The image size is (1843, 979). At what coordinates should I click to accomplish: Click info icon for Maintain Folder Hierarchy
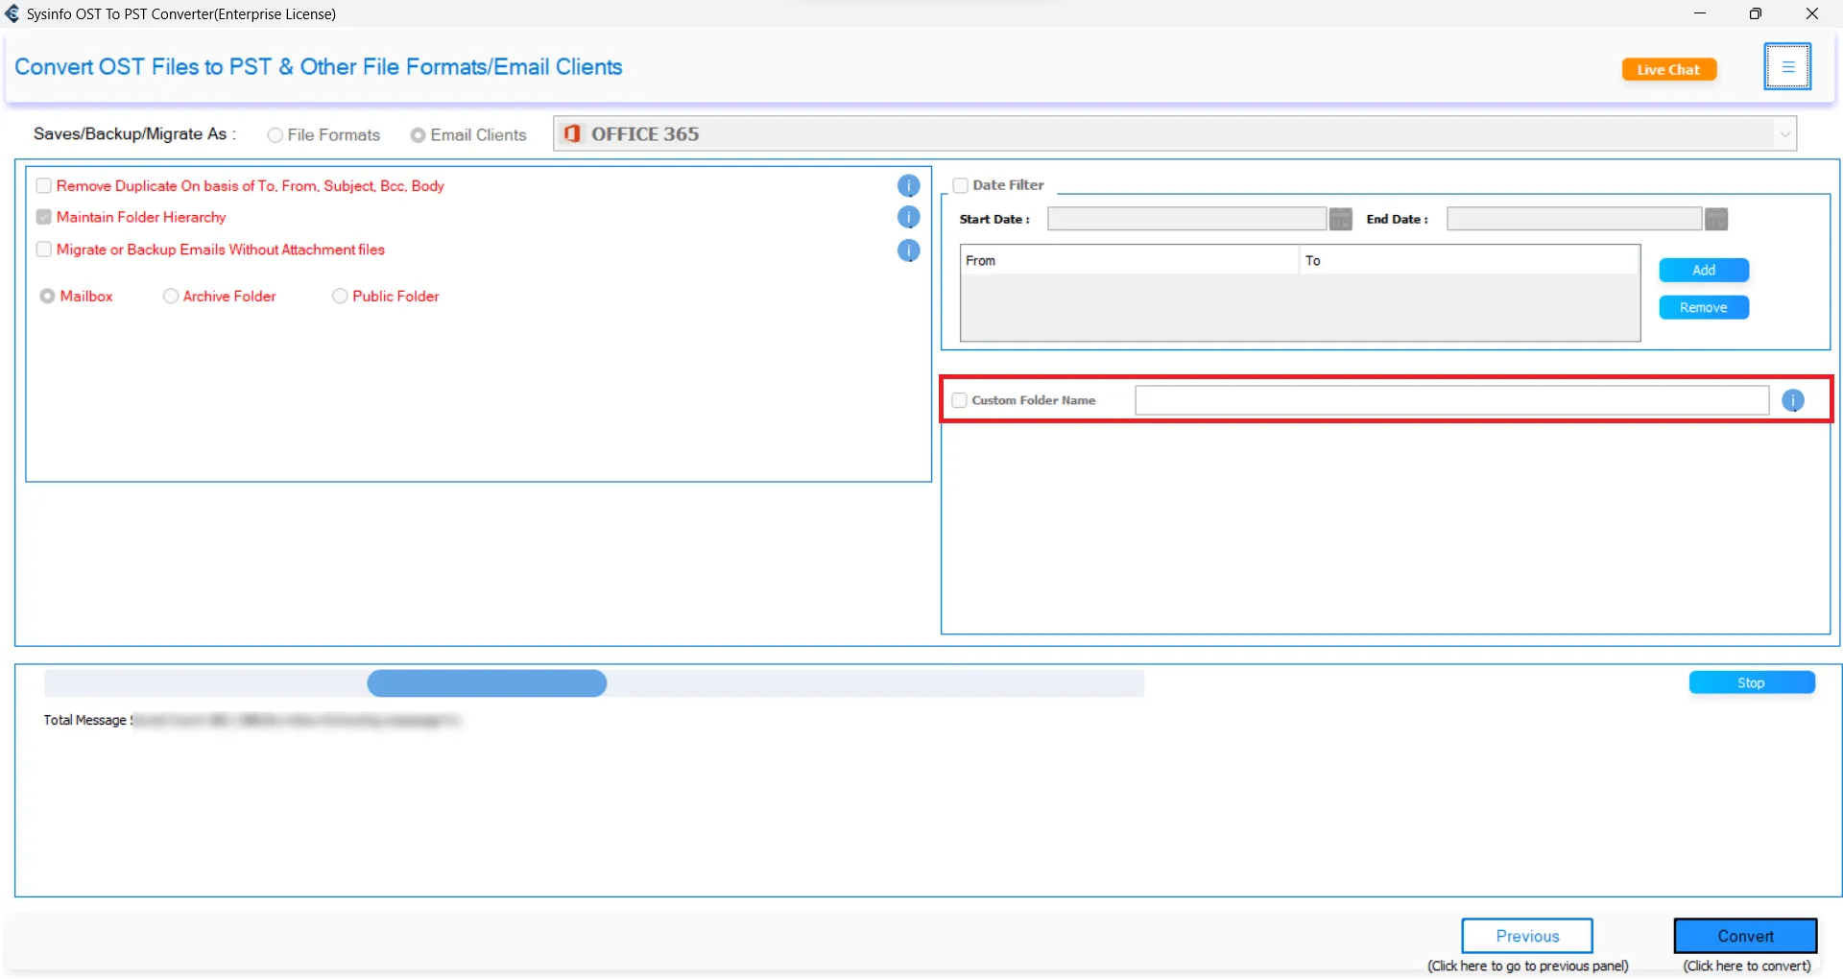908,218
